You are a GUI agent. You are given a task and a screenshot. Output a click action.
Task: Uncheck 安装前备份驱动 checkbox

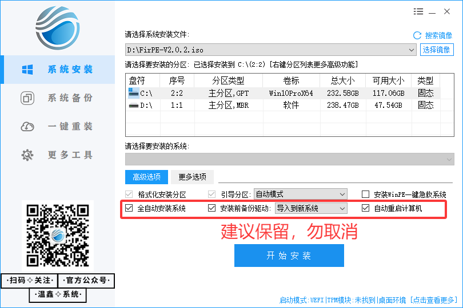(x=211, y=208)
